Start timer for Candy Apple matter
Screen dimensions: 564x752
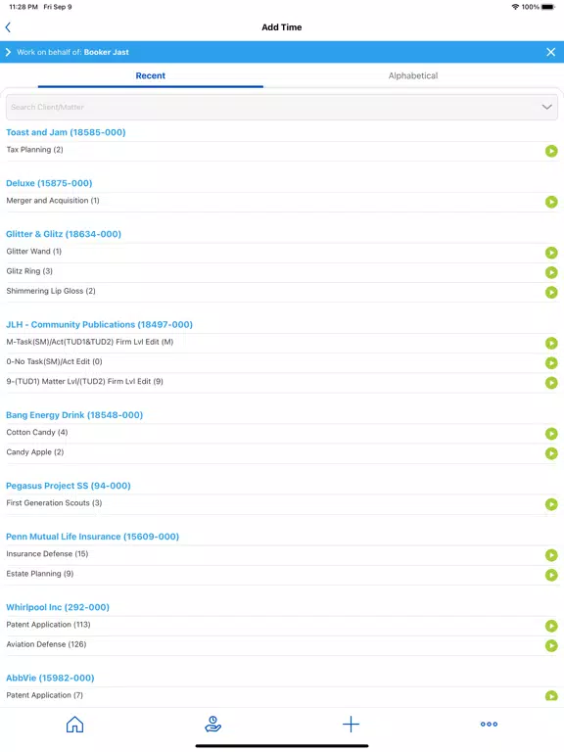click(x=551, y=453)
